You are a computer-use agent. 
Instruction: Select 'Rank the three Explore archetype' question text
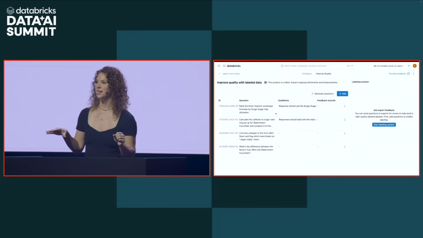click(256, 109)
